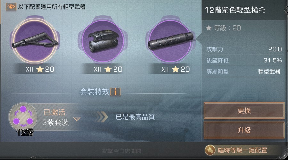
Task: Tap 點擊空白處關閉 to close the panel
Action: 122,151
